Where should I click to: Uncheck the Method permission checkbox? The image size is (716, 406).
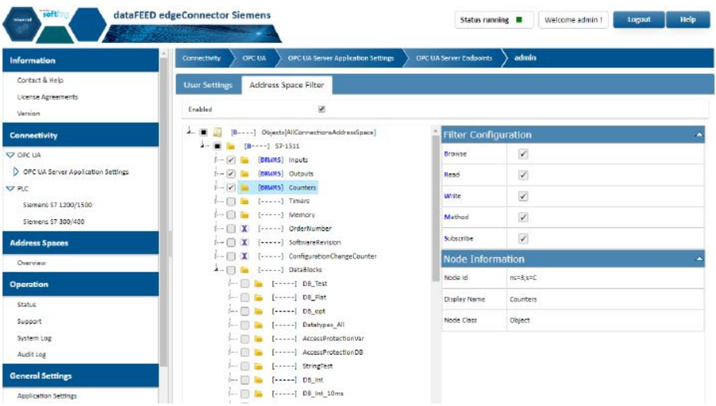tap(523, 217)
